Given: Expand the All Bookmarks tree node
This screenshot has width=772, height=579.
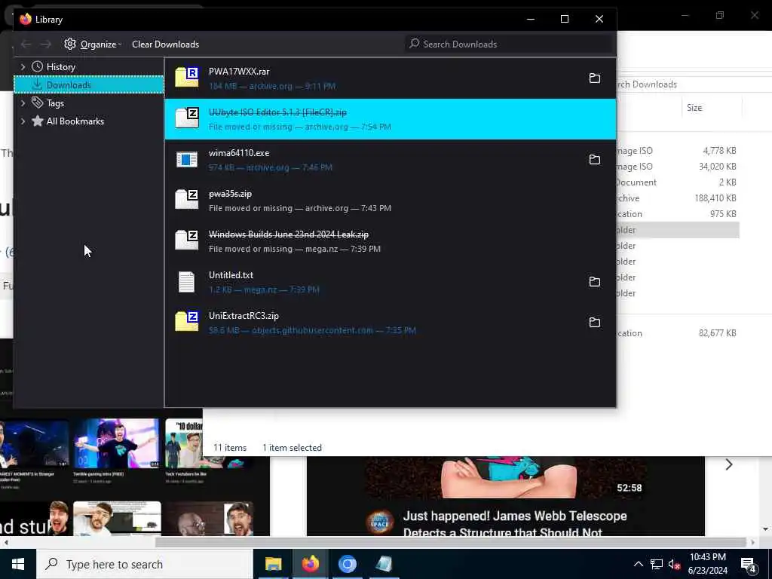Looking at the screenshot, I should (x=23, y=121).
